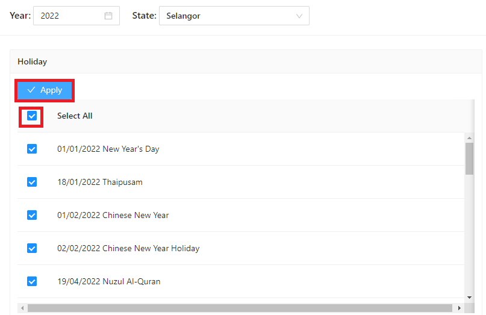Uncheck the New Year's Day holiday
486x315 pixels.
pyautogui.click(x=32, y=149)
